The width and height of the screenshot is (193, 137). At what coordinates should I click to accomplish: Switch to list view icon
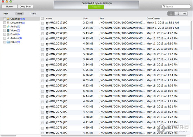[x=171, y=14]
